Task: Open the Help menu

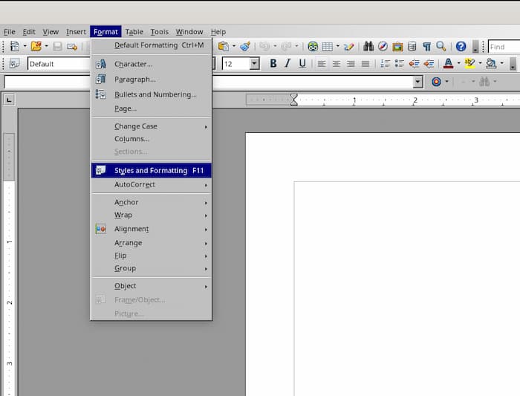Action: pyautogui.click(x=218, y=32)
